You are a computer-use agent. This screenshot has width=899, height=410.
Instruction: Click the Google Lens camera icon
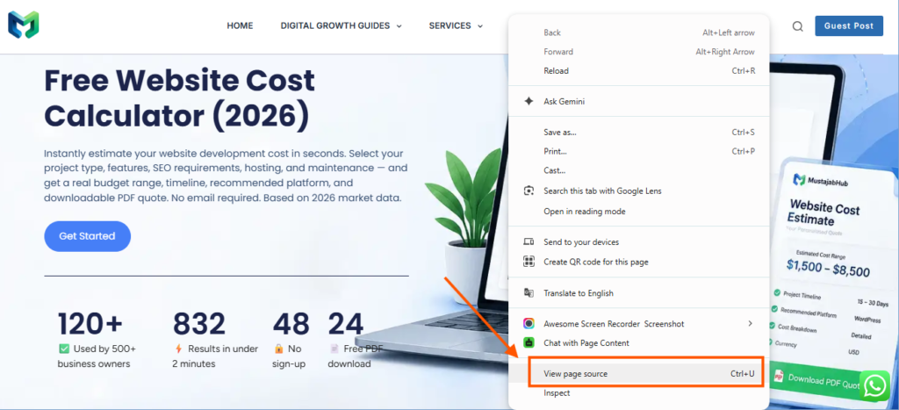[x=529, y=191]
